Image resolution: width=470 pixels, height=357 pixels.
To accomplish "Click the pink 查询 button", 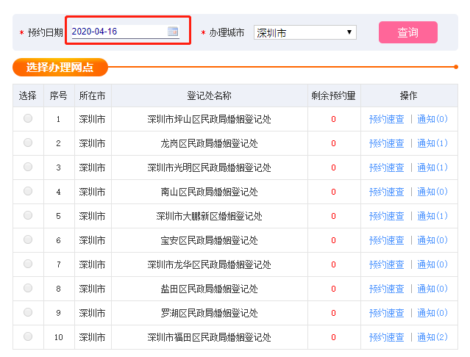I will click(x=407, y=32).
